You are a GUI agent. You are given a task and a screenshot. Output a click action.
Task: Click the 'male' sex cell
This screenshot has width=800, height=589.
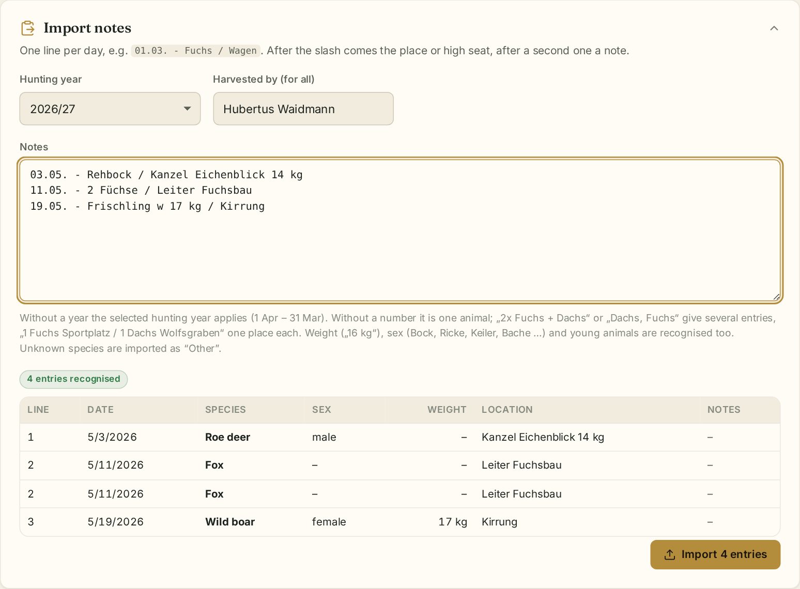[x=324, y=437]
